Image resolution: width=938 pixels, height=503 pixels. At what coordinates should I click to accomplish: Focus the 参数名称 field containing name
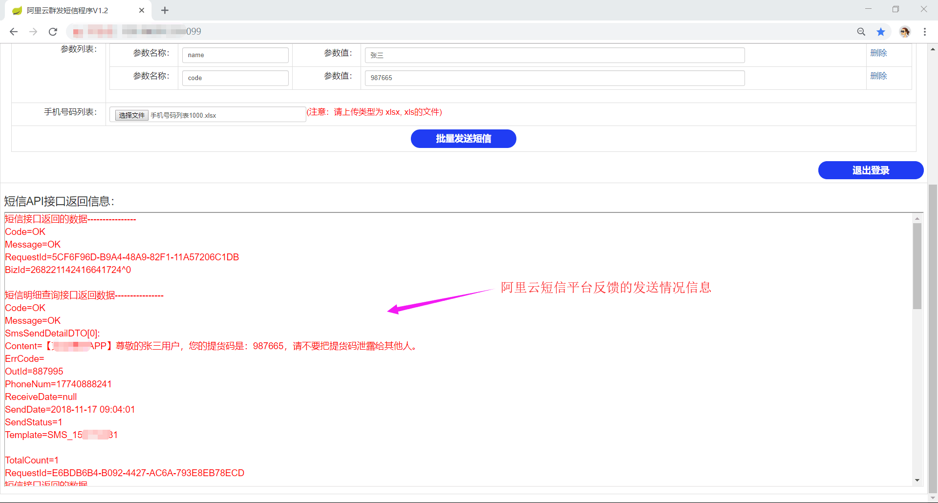(235, 55)
